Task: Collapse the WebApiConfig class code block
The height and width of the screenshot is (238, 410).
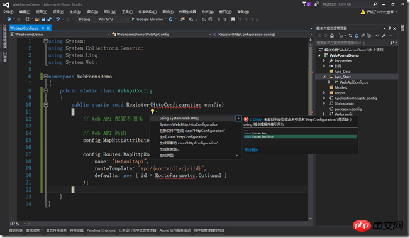Action: point(46,90)
